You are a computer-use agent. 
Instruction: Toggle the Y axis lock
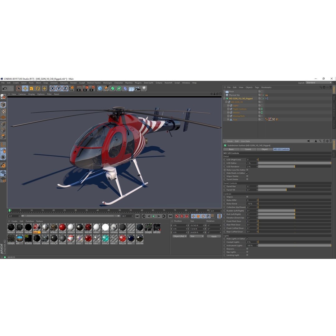59,88
